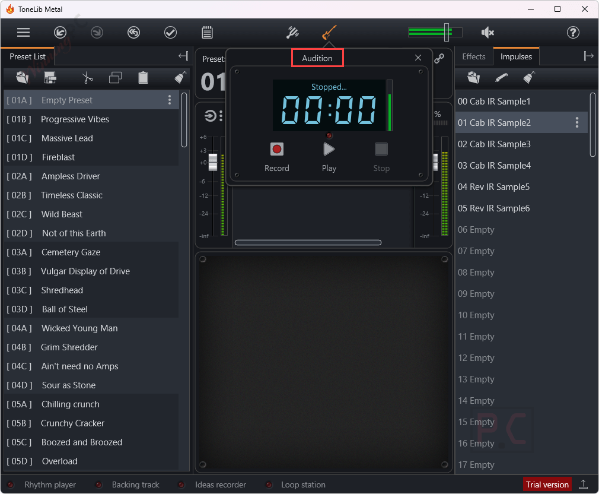599x494 pixels.
Task: Choose the Ampless Driver preset
Action: pyautogui.click(x=91, y=176)
